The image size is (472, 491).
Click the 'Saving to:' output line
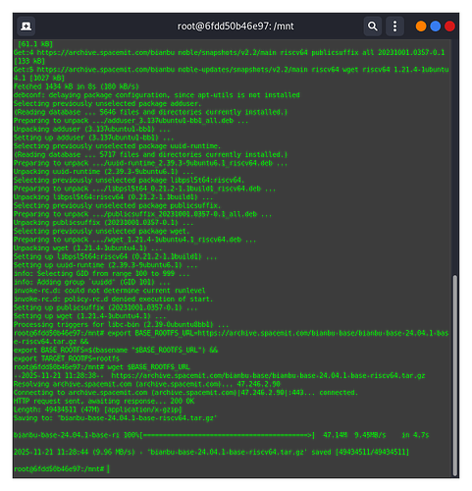coord(115,418)
